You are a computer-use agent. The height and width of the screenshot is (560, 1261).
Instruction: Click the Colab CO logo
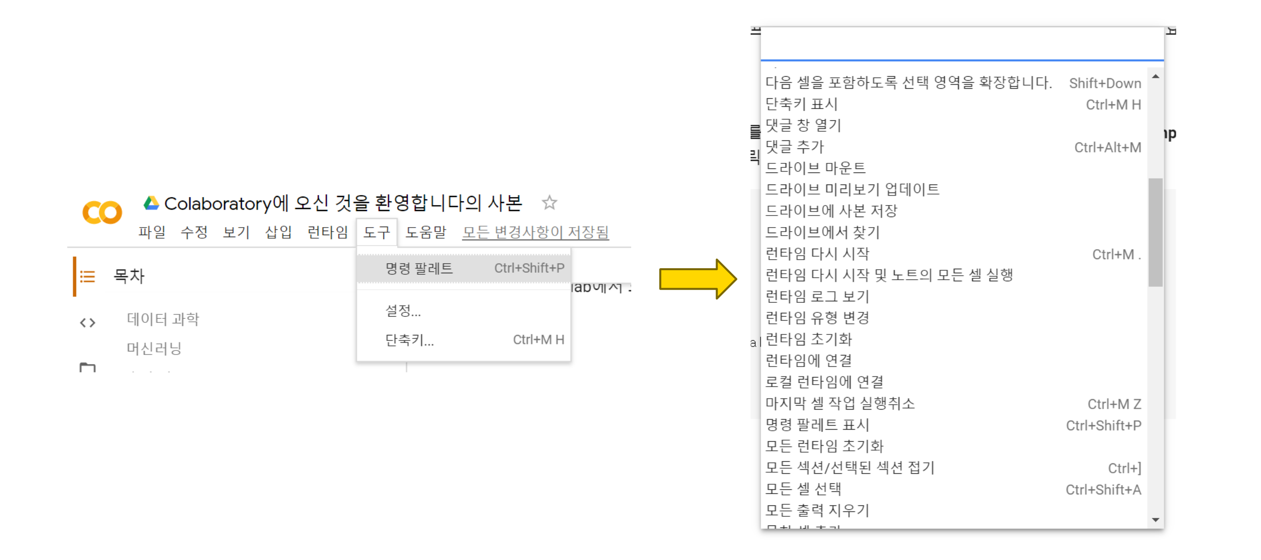tap(102, 213)
